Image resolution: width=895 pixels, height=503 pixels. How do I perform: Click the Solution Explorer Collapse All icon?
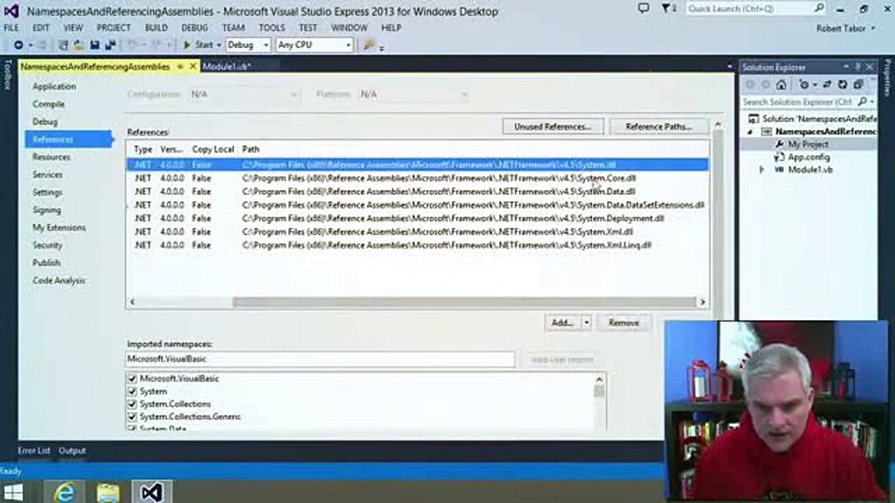858,85
